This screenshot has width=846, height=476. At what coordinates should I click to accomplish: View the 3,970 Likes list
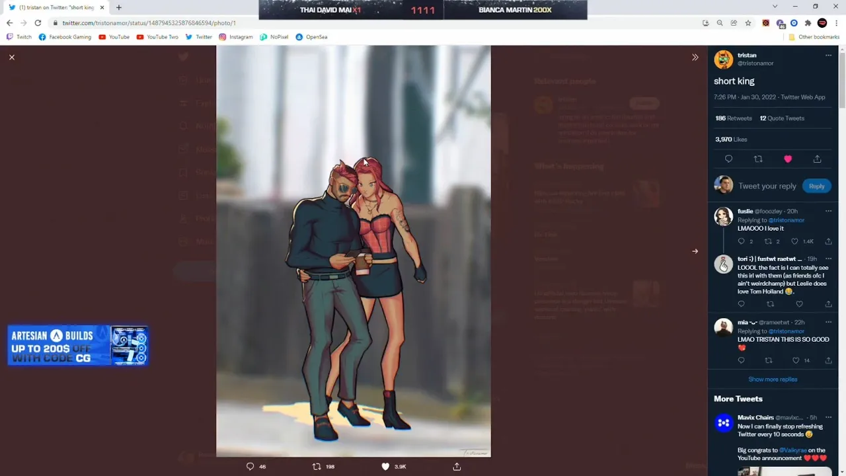coord(731,139)
